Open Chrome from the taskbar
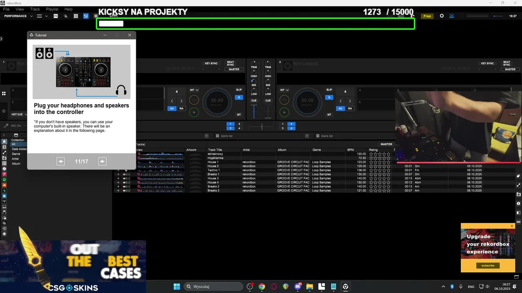Viewport: 522px width, 293px height. [x=262, y=286]
